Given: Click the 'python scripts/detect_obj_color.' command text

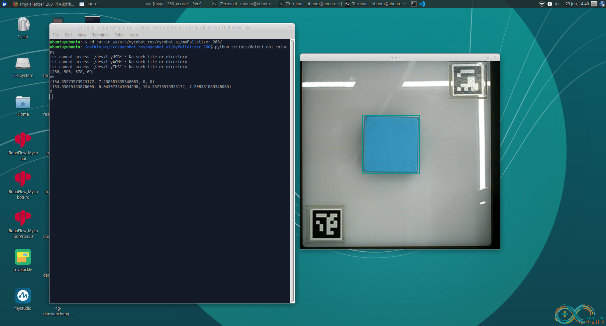Looking at the screenshot, I should [x=252, y=47].
